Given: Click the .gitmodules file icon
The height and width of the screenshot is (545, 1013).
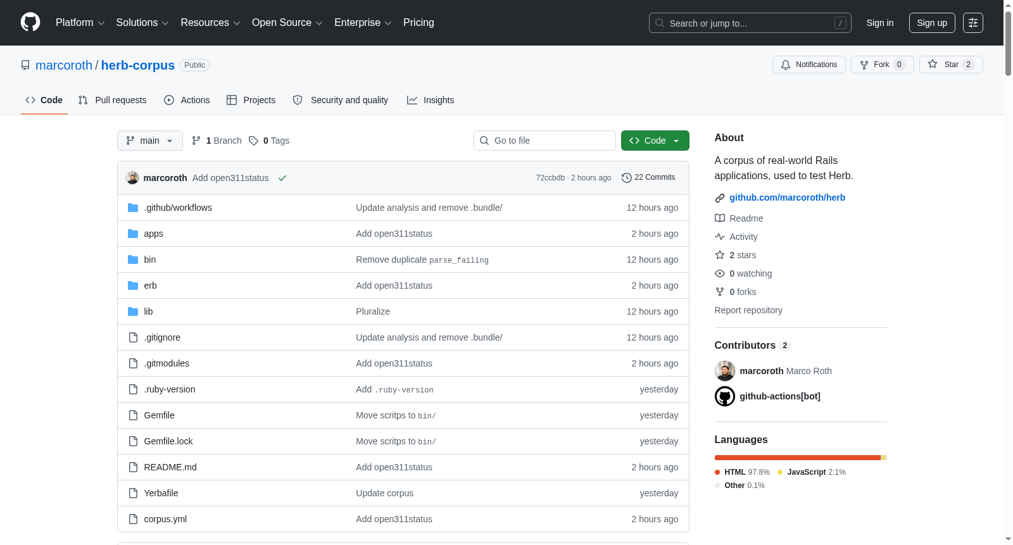Looking at the screenshot, I should coord(133,363).
